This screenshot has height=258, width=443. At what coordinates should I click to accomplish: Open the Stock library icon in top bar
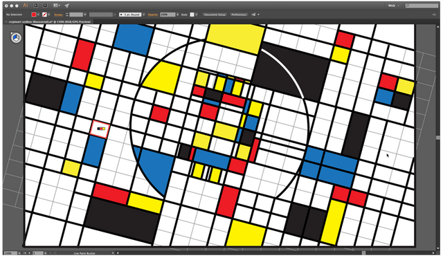[45, 6]
